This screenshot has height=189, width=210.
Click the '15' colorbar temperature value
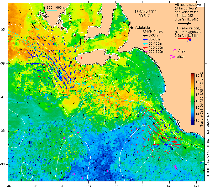coord(197,108)
